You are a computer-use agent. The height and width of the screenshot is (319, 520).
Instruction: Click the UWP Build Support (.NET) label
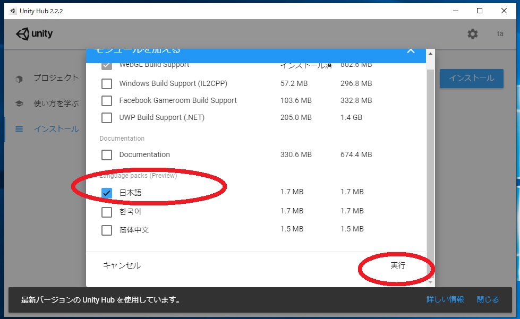[162, 117]
